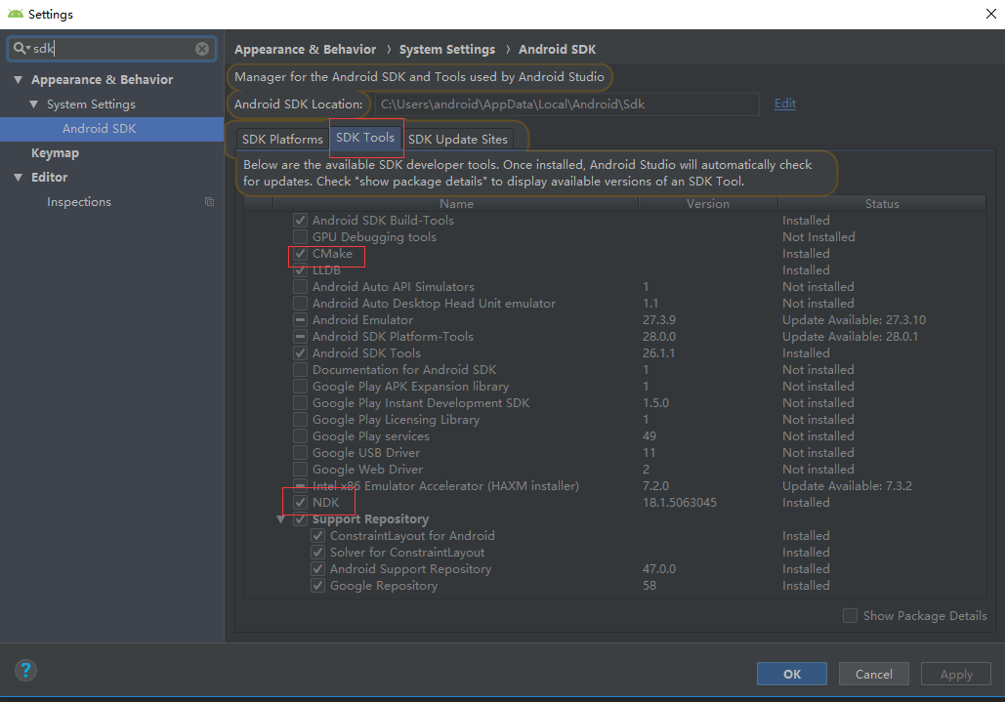The height and width of the screenshot is (702, 1005).
Task: Collapse the Support Repository group
Action: [x=280, y=519]
